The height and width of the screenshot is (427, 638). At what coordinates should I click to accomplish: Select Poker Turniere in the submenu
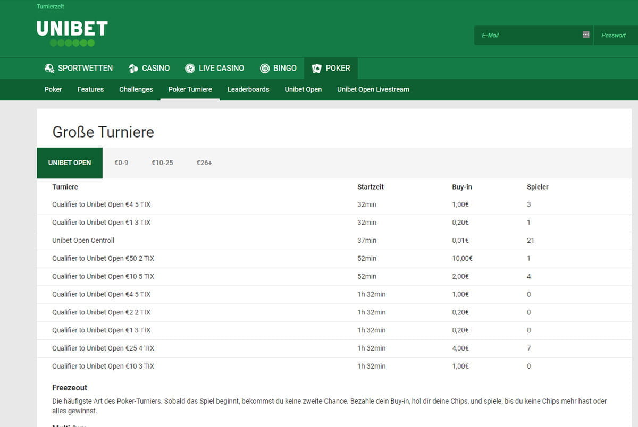click(190, 89)
